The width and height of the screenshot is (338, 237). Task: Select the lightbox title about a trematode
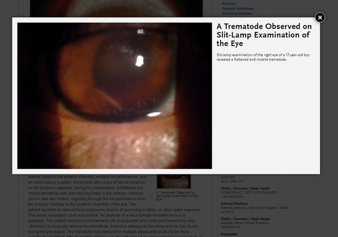(264, 35)
